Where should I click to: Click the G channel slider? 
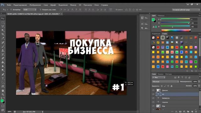point(175,23)
